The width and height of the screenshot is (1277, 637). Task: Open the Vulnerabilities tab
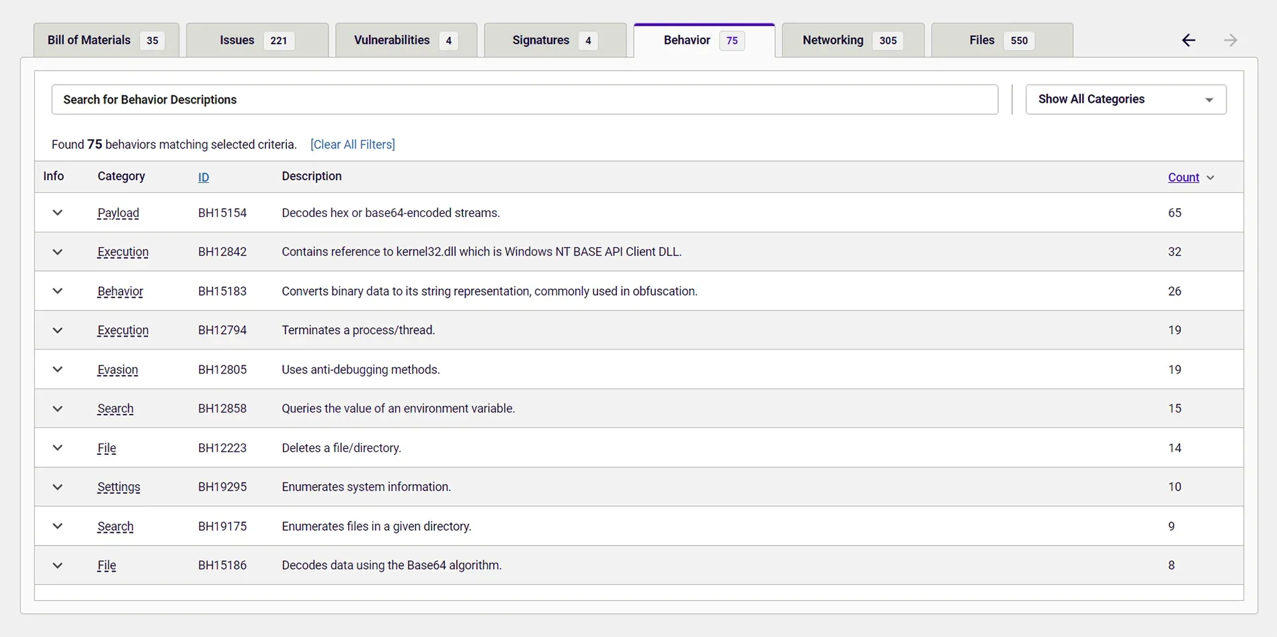point(406,40)
